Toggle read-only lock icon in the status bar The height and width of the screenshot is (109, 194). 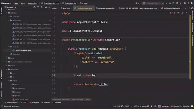[x=152, y=106]
